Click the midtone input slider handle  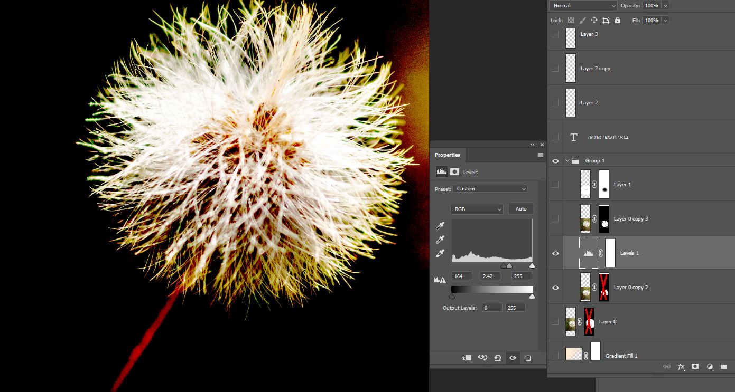509,266
